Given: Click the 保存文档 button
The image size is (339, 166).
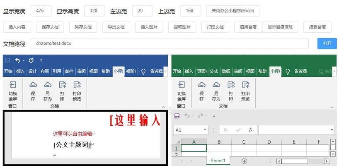Looking at the screenshot, I should pos(50,27).
